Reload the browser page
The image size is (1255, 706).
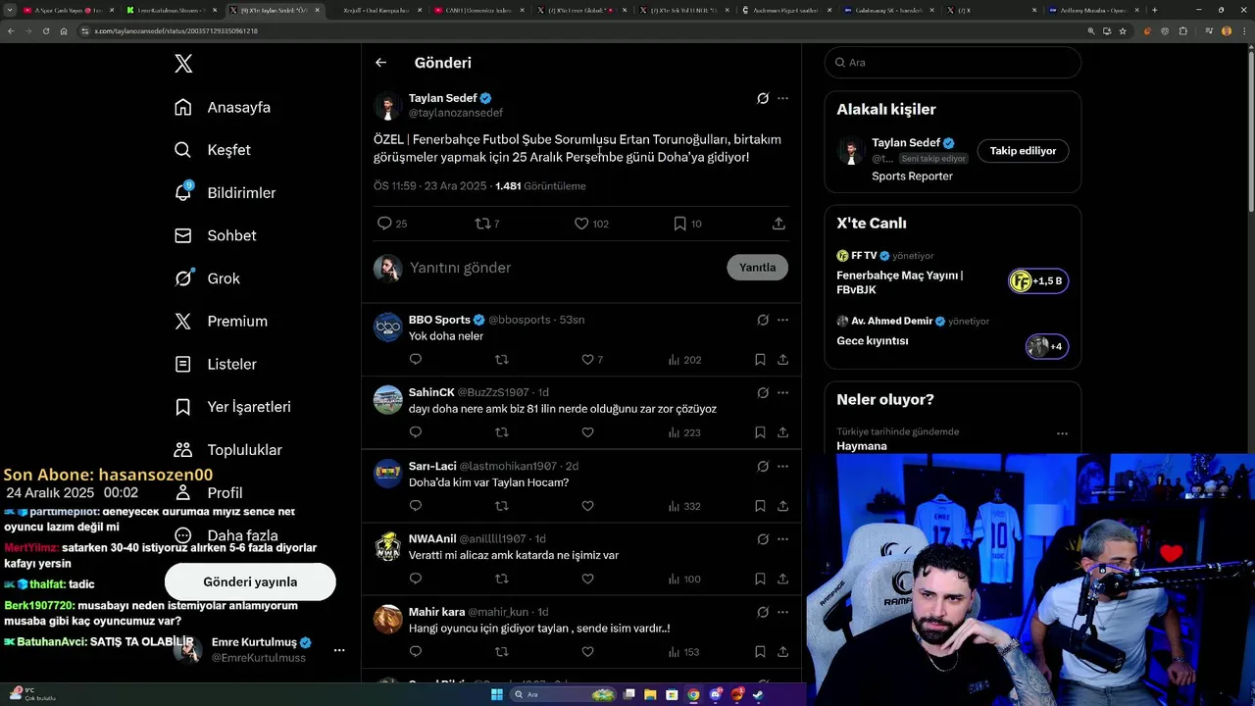click(x=46, y=30)
